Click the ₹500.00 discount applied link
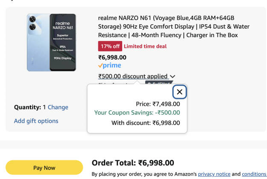This screenshot has width=267, height=179. pos(133,76)
